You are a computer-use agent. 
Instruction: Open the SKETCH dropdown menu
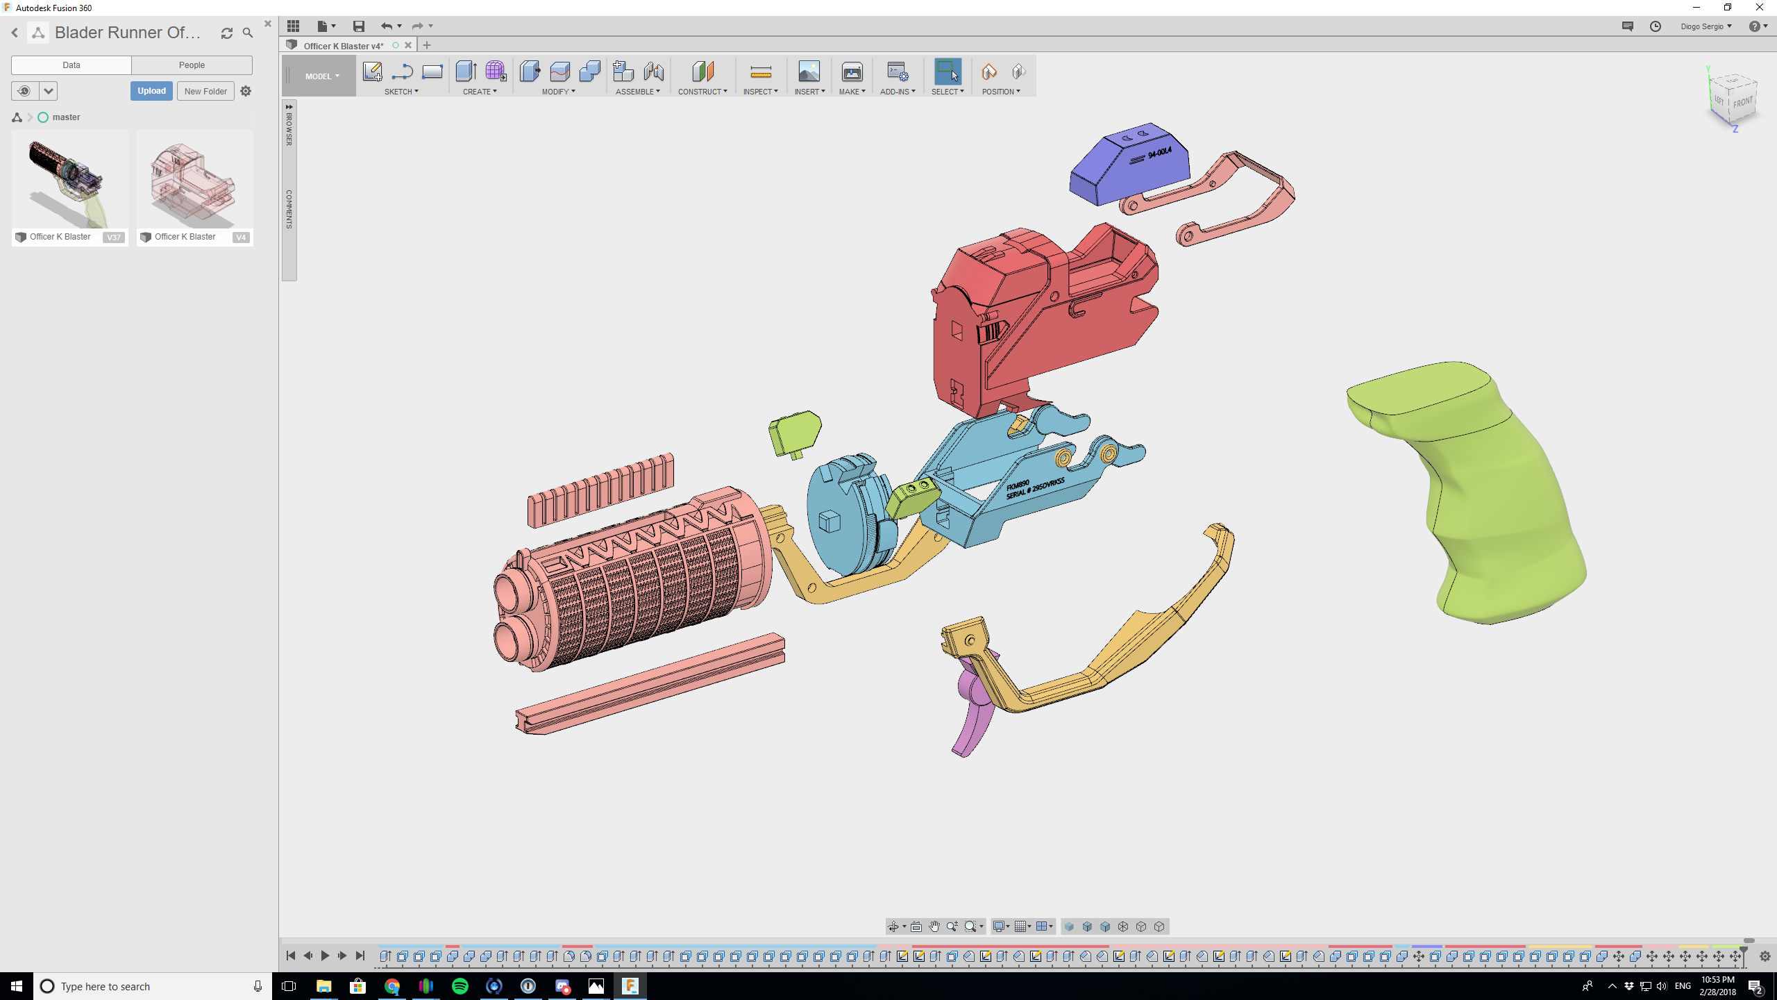tap(401, 92)
